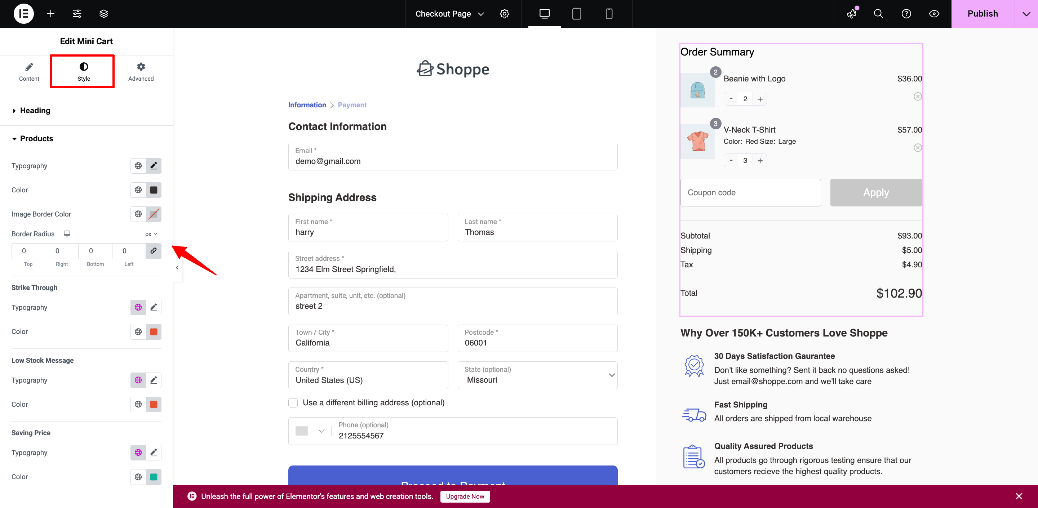Open the Elementor logo menu
Screen dimensions: 1038x508
[x=23, y=14]
